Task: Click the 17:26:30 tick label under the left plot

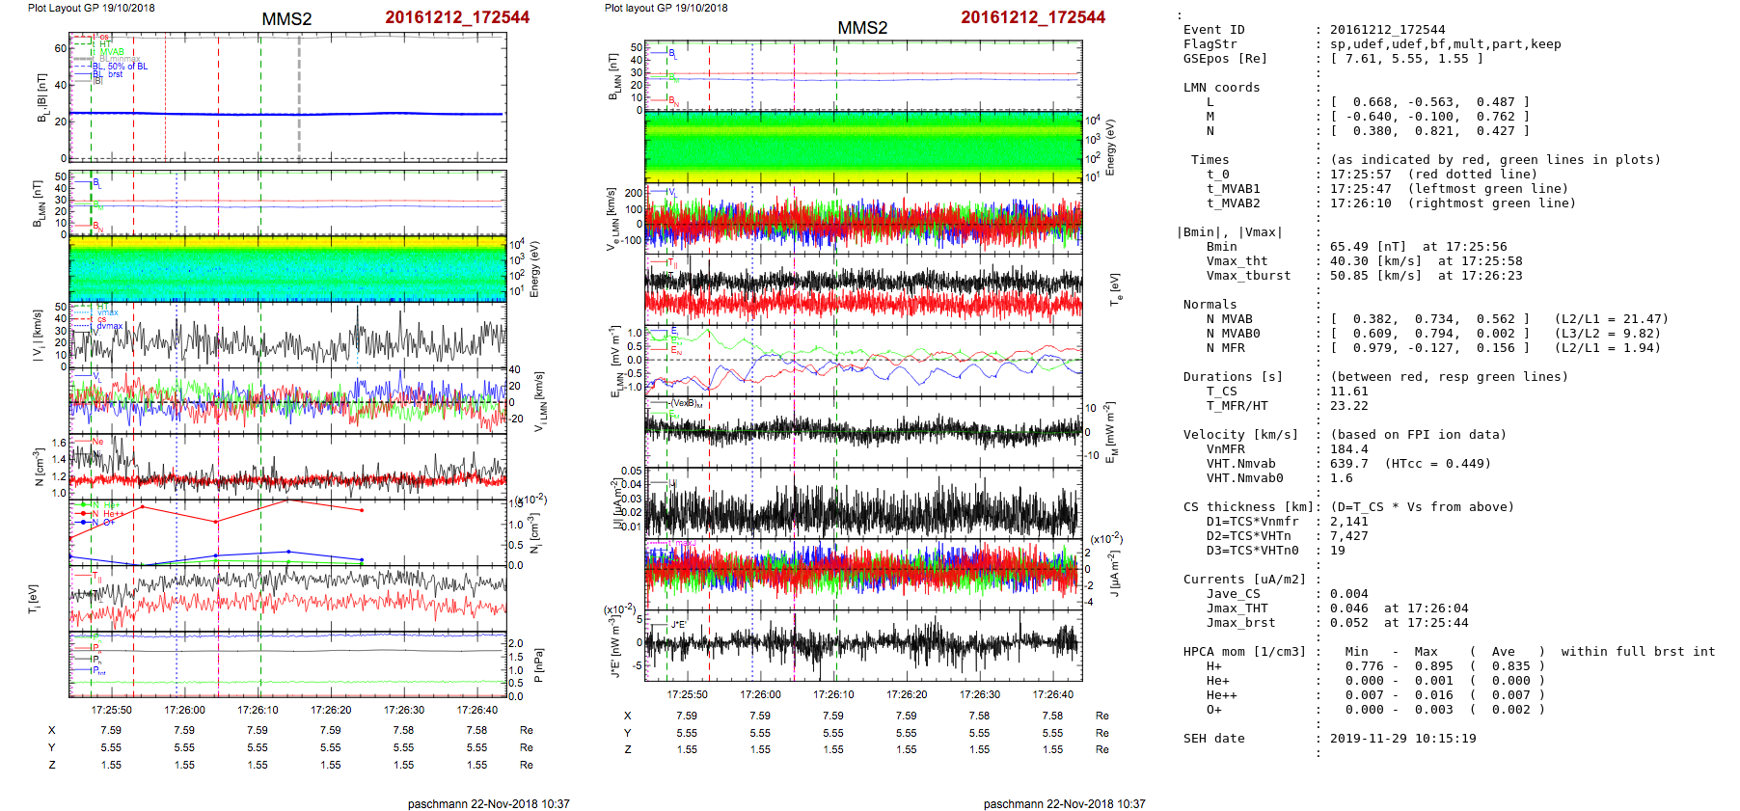Action: [404, 710]
